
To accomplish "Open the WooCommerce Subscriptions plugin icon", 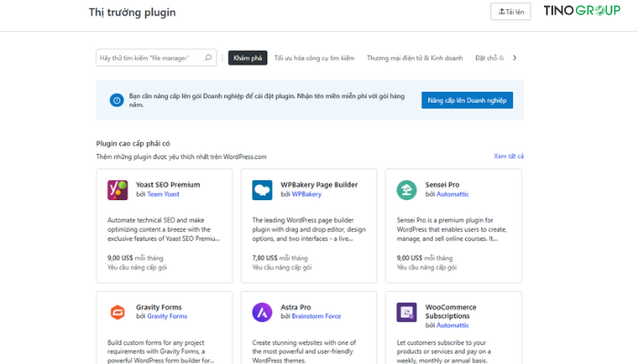I will point(406,312).
